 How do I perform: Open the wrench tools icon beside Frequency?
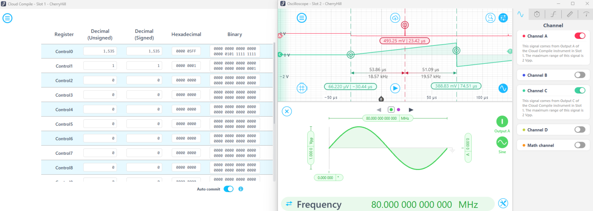point(503,203)
